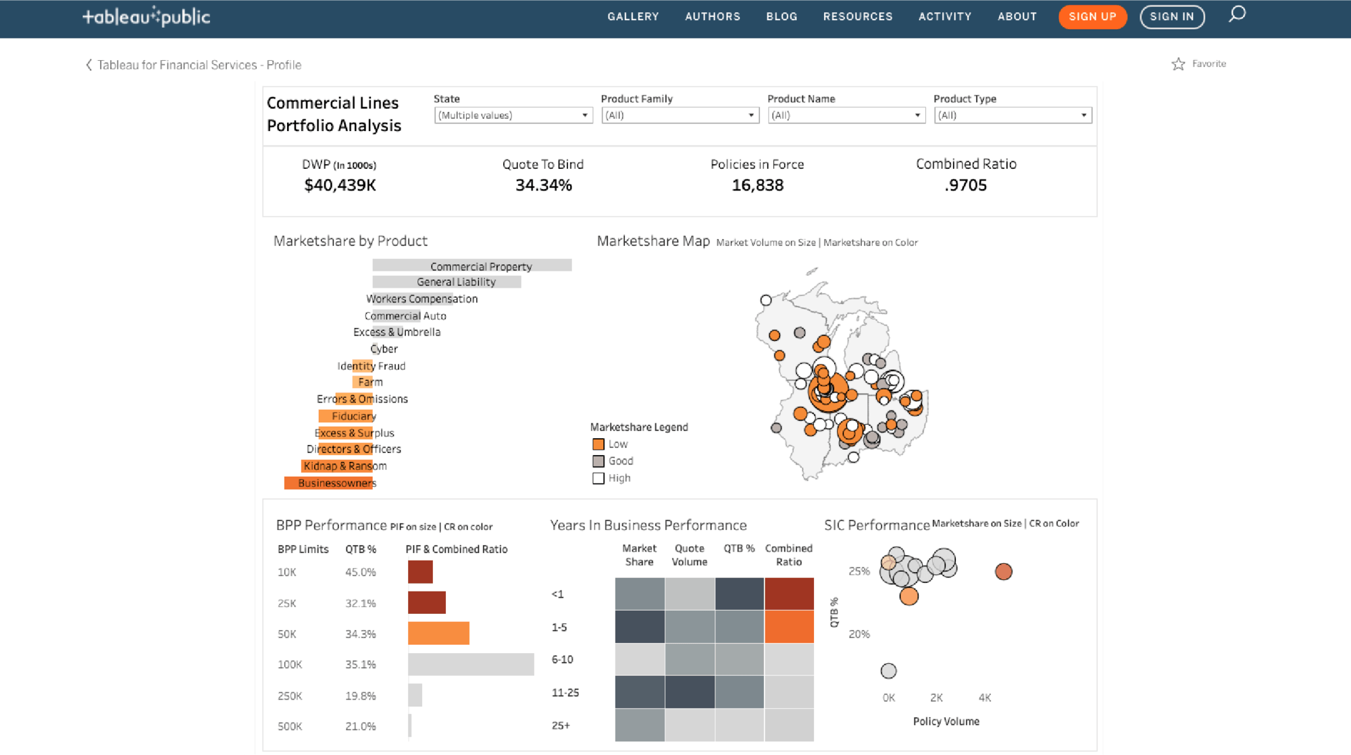Click the 100K bar in BPP Performance
This screenshot has height=755, width=1351.
tap(469, 664)
